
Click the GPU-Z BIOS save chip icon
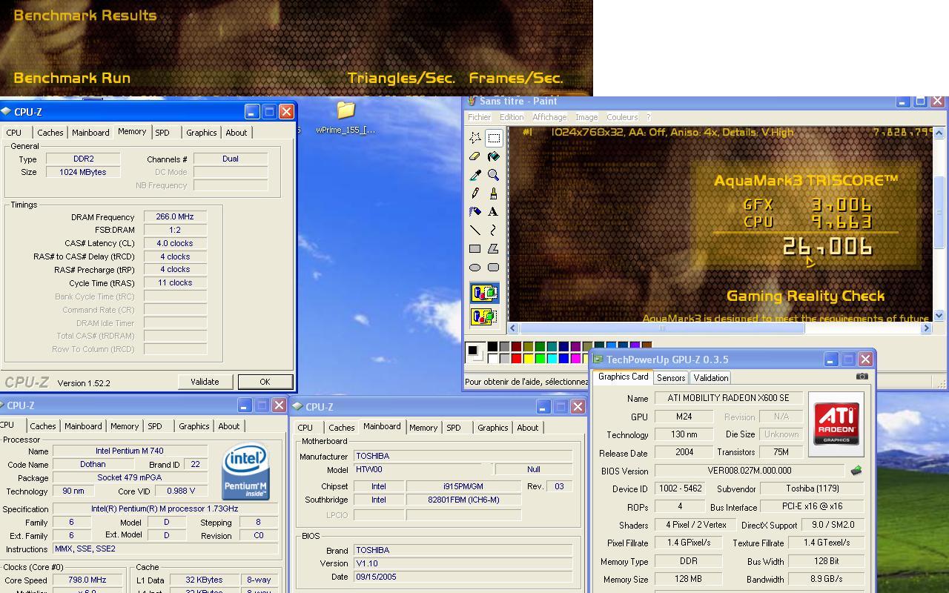coord(856,471)
